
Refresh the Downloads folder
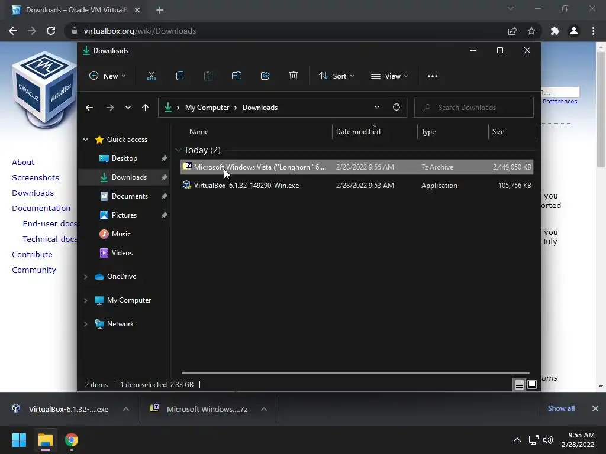396,108
